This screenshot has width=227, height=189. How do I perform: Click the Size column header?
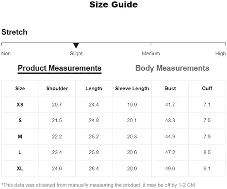[x=20, y=89]
